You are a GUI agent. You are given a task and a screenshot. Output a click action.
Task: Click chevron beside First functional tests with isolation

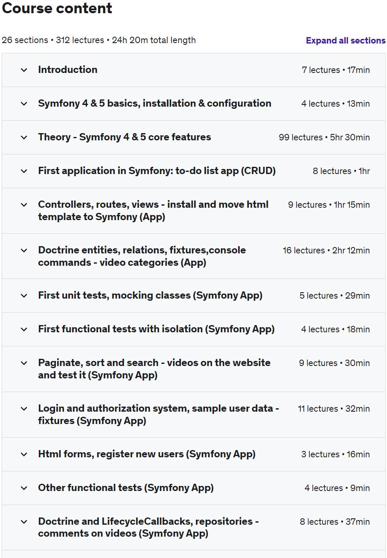[24, 329]
